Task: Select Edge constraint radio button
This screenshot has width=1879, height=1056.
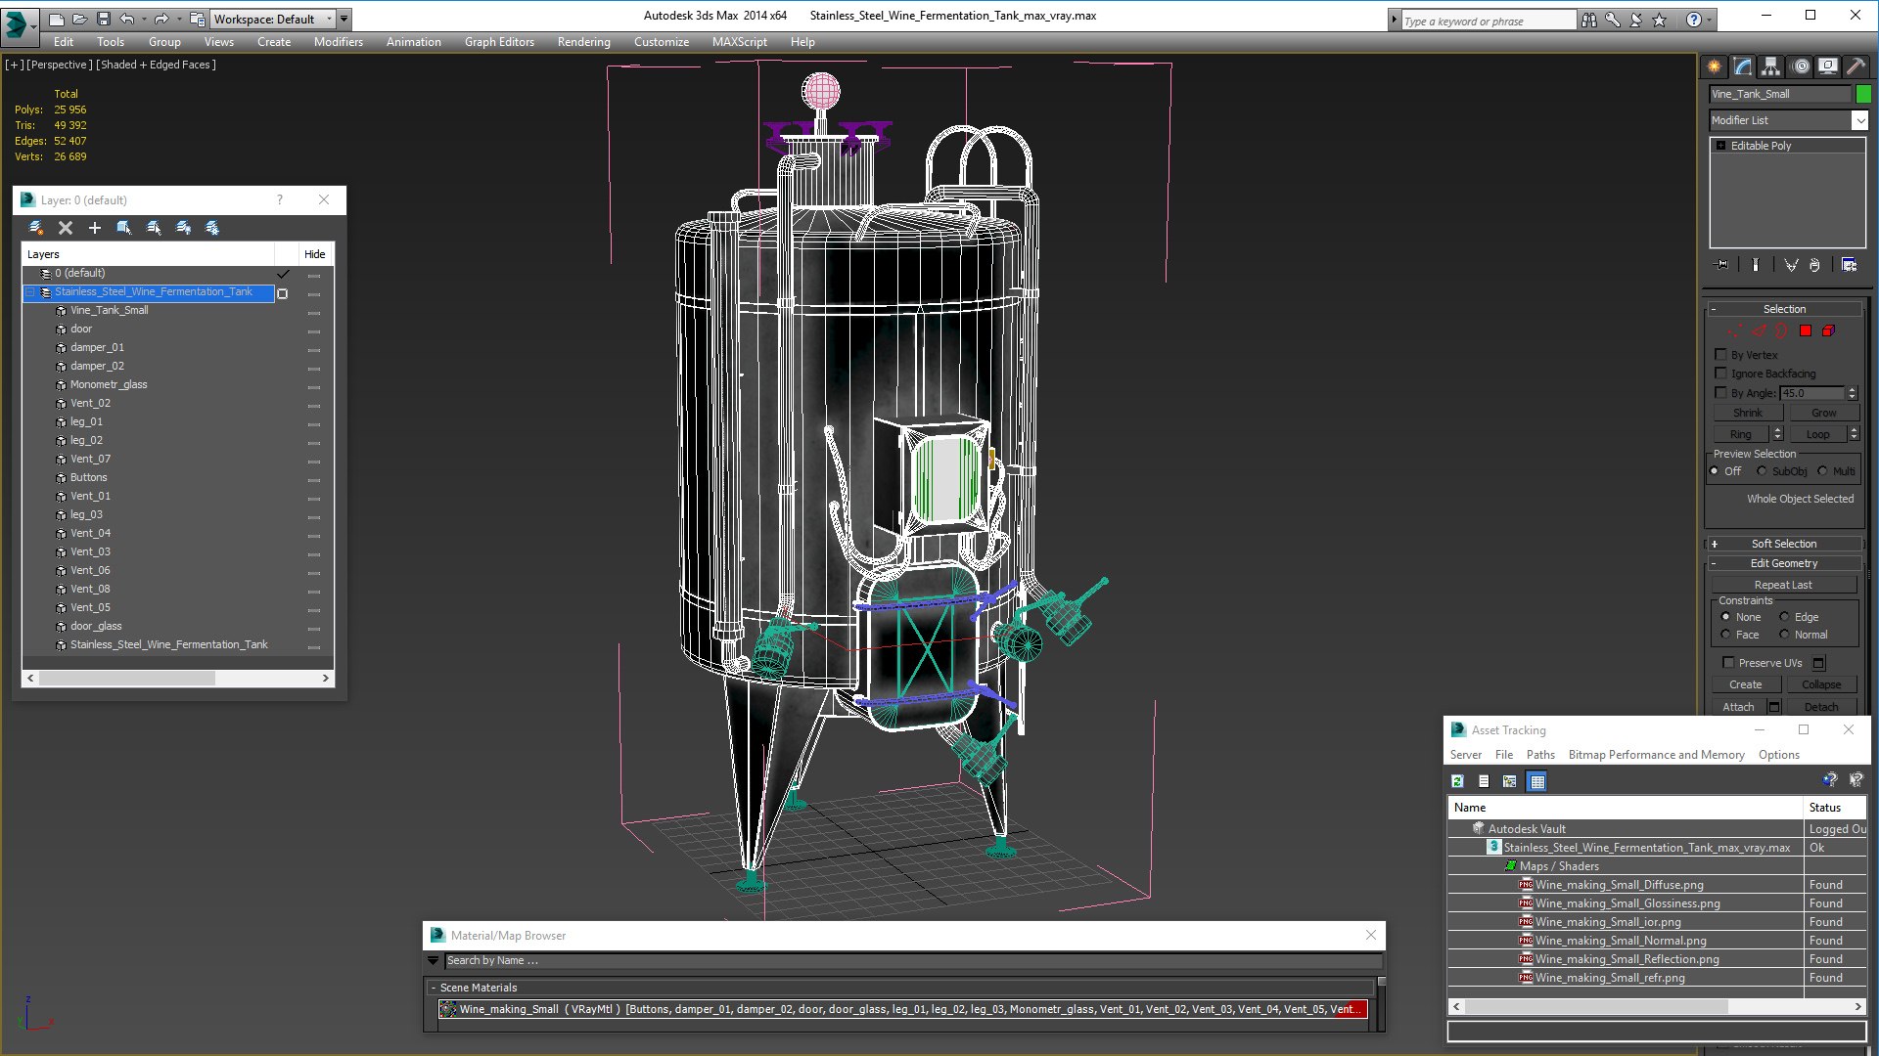Action: [x=1784, y=617]
